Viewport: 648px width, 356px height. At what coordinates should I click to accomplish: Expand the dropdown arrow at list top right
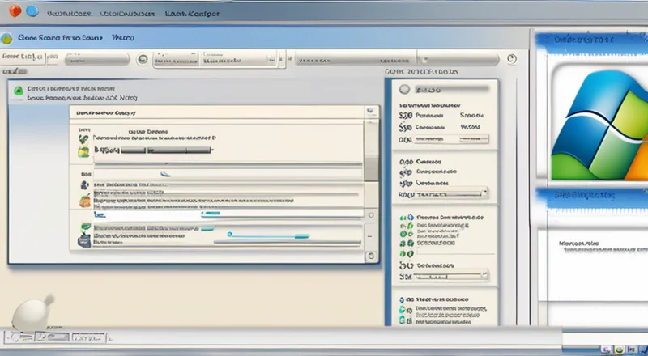(371, 112)
